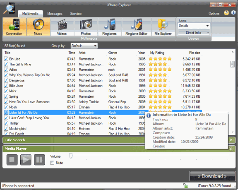This screenshot has height=190, width=238.
Task: Click the Volume slider handle
Action: coord(71,156)
